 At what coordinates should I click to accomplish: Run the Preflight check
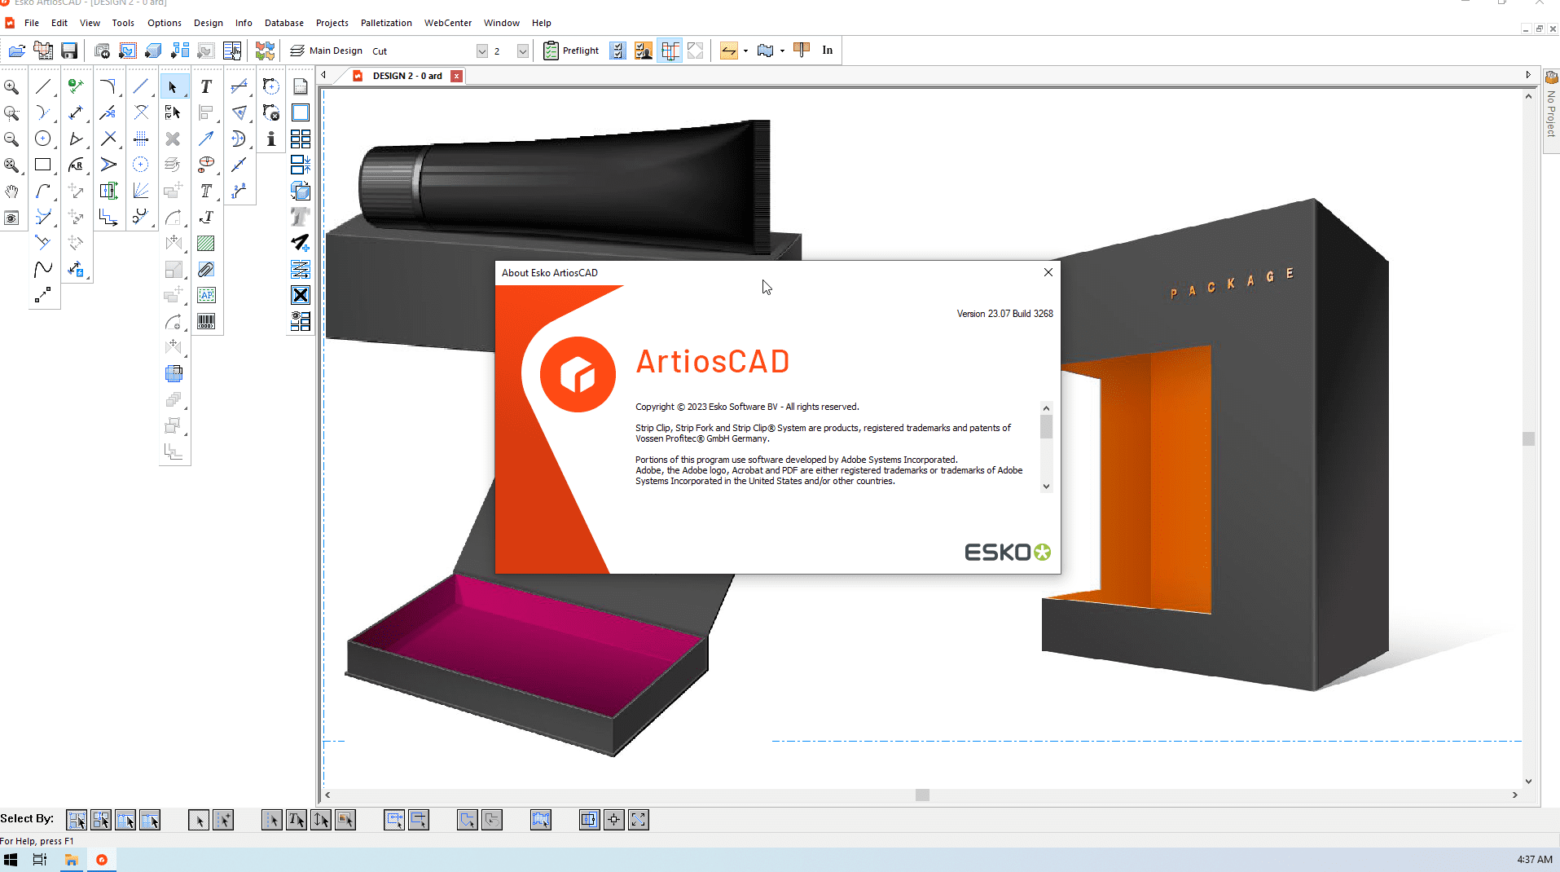tap(572, 51)
